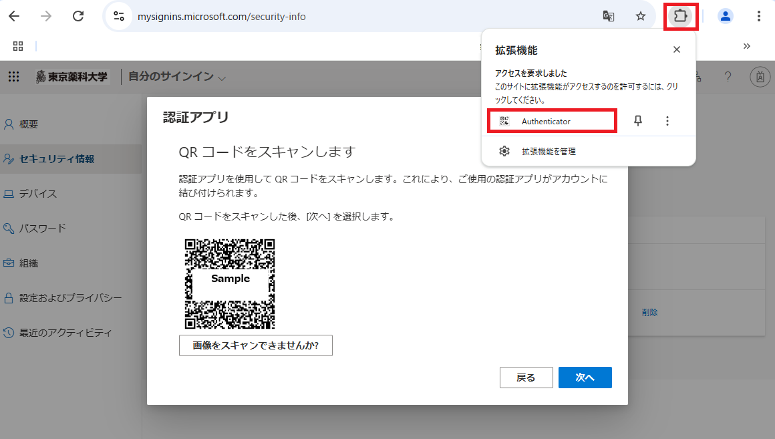Pin the Authenticator extension to the toolbar
This screenshot has height=439, width=775.
tap(637, 121)
